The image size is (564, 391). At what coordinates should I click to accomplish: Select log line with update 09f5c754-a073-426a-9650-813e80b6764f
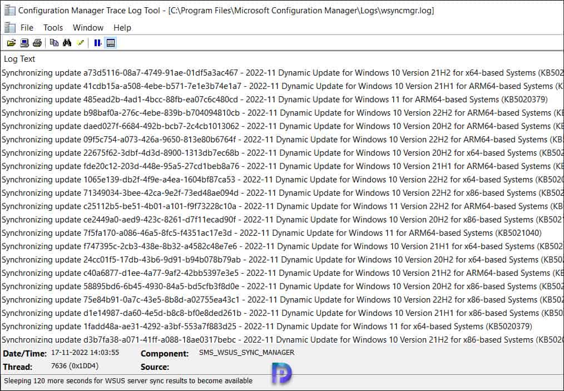coord(282,140)
